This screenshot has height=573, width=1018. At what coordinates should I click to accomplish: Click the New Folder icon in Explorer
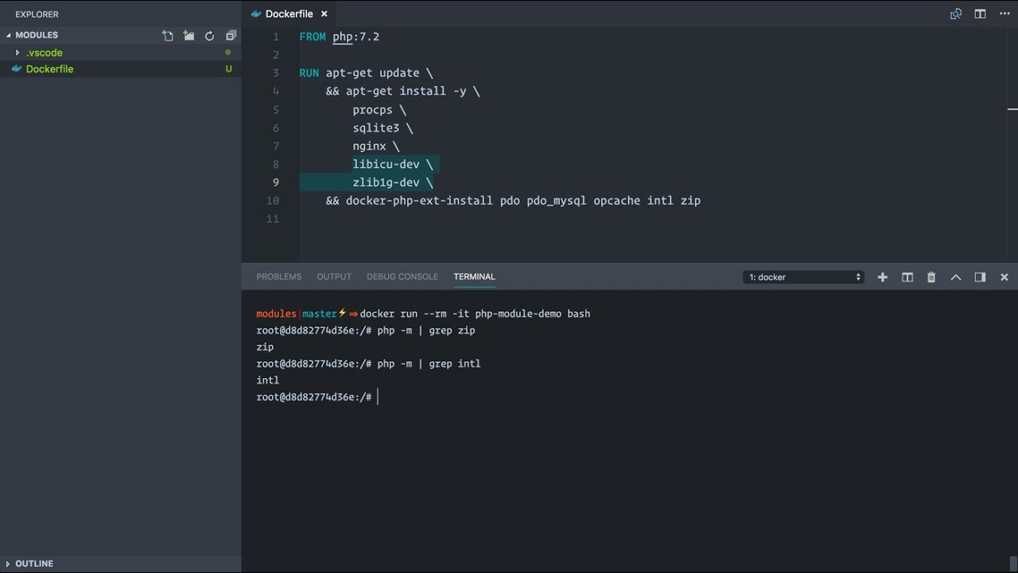188,36
